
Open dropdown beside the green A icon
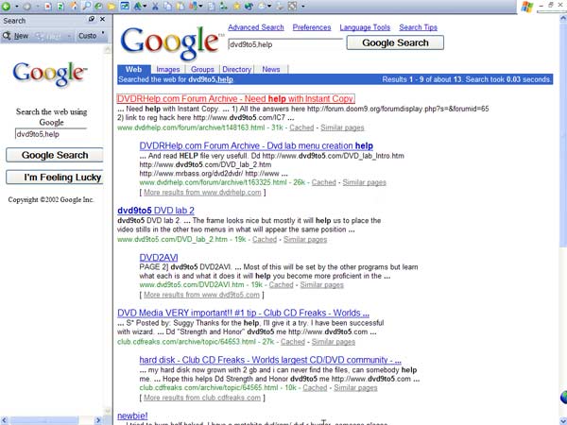click(x=145, y=7)
